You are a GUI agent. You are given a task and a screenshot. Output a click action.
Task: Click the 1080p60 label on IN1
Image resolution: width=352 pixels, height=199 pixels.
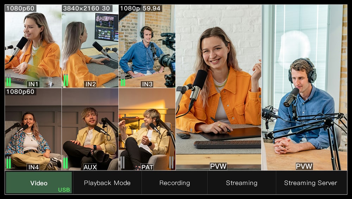(x=20, y=8)
